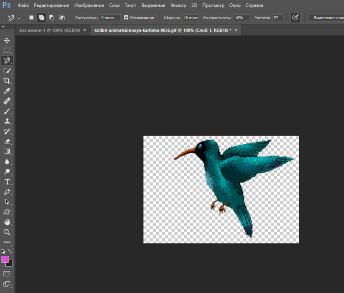Select the Zoom tool
Screen dimensions: 344x293
coord(7,232)
